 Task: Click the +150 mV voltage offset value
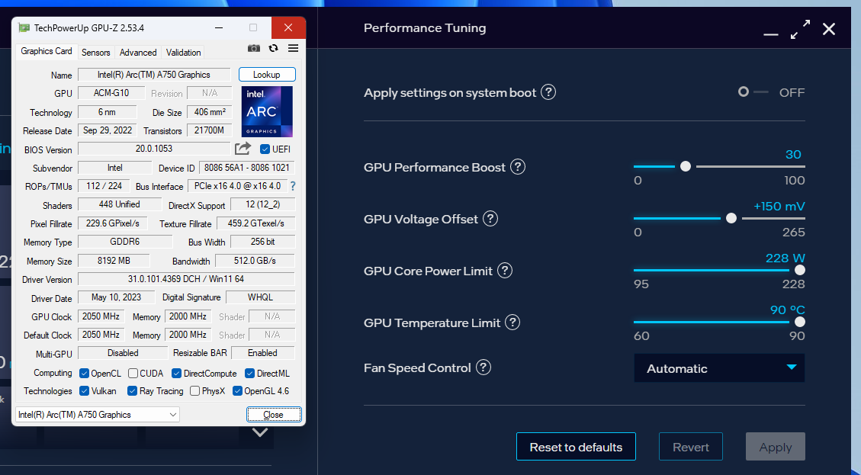(779, 207)
